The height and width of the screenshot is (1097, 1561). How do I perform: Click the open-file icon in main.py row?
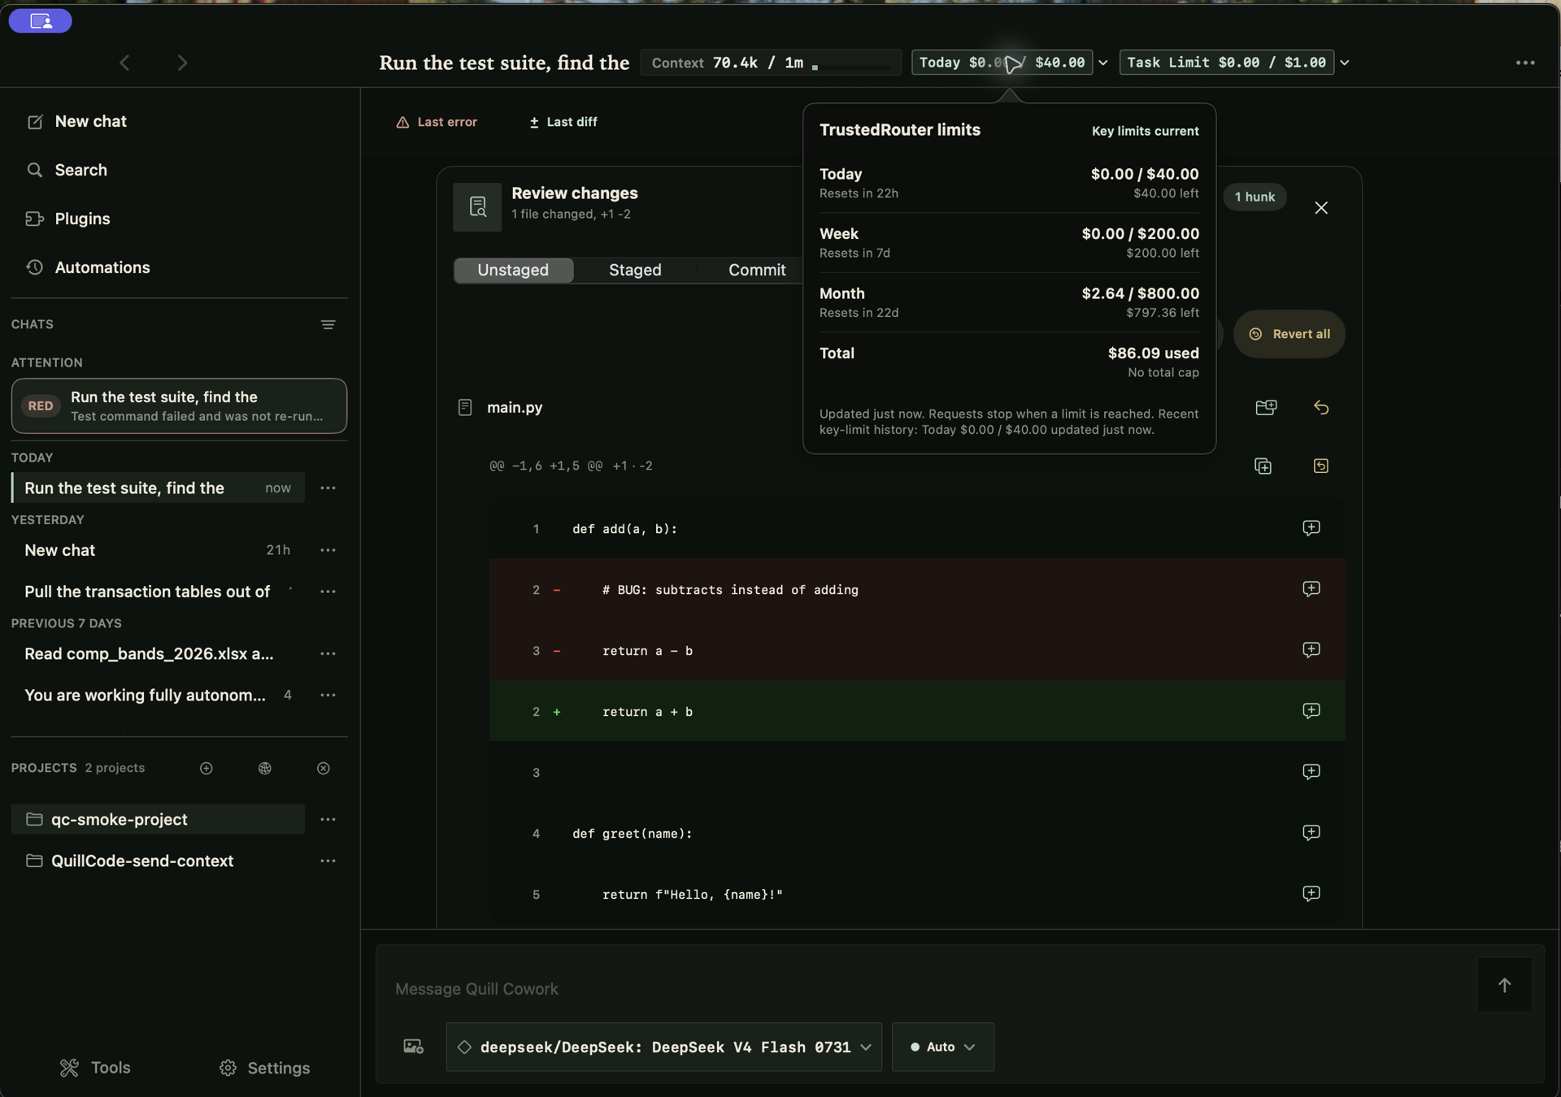(x=1266, y=407)
